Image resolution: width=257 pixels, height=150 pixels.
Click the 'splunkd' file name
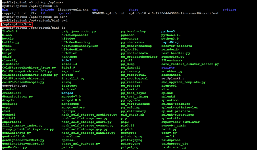tap(168, 97)
